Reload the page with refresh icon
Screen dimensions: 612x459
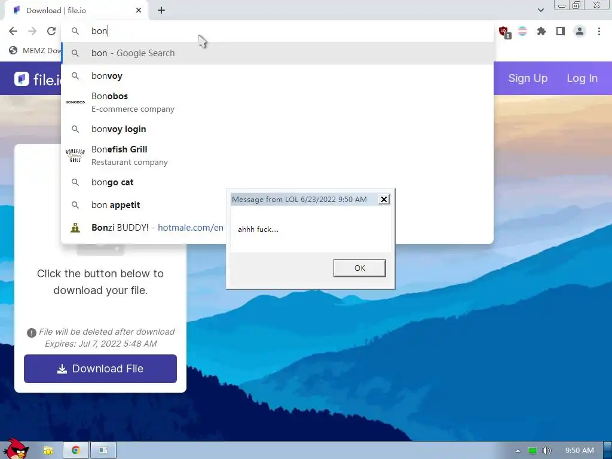pyautogui.click(x=51, y=31)
